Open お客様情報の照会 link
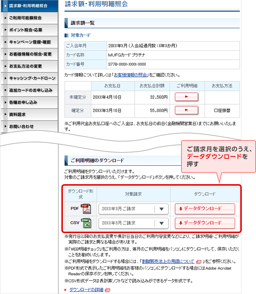Image resolution: width=256 pixels, height=294 pixels. [130, 75]
